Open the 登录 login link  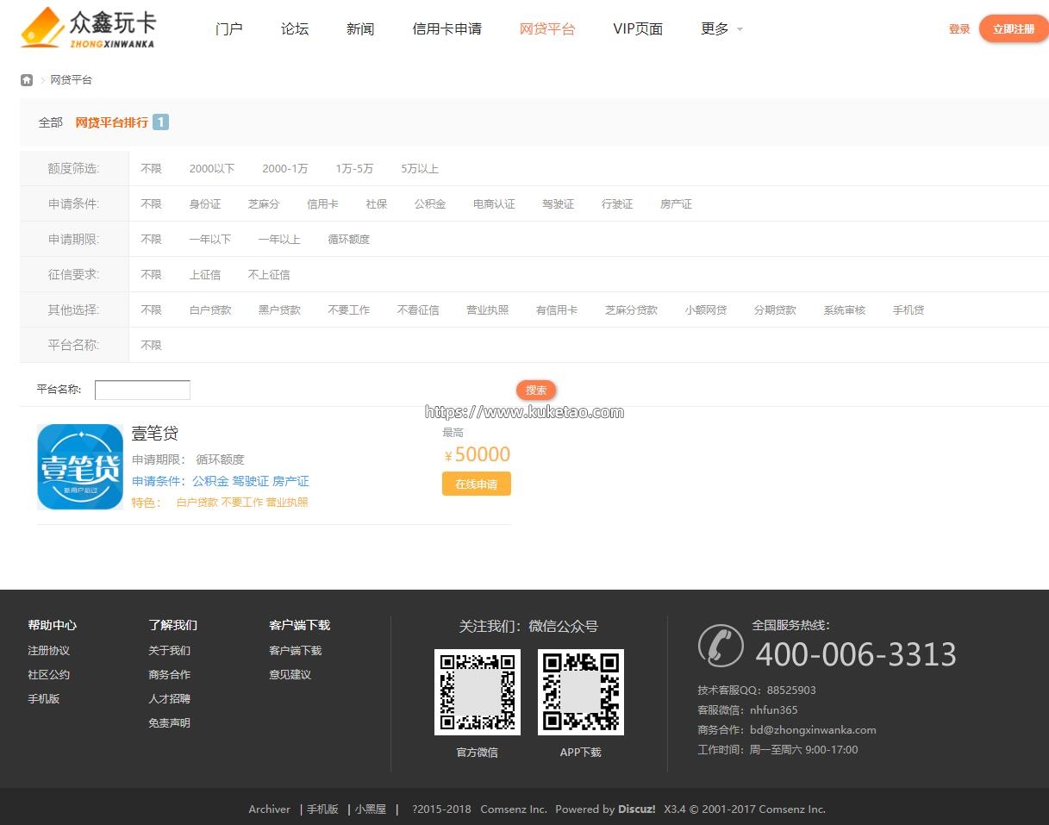(x=959, y=29)
